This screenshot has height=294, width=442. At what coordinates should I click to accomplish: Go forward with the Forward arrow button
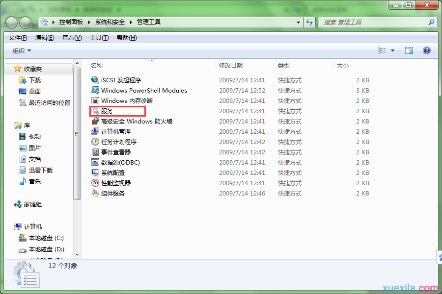[x=25, y=23]
